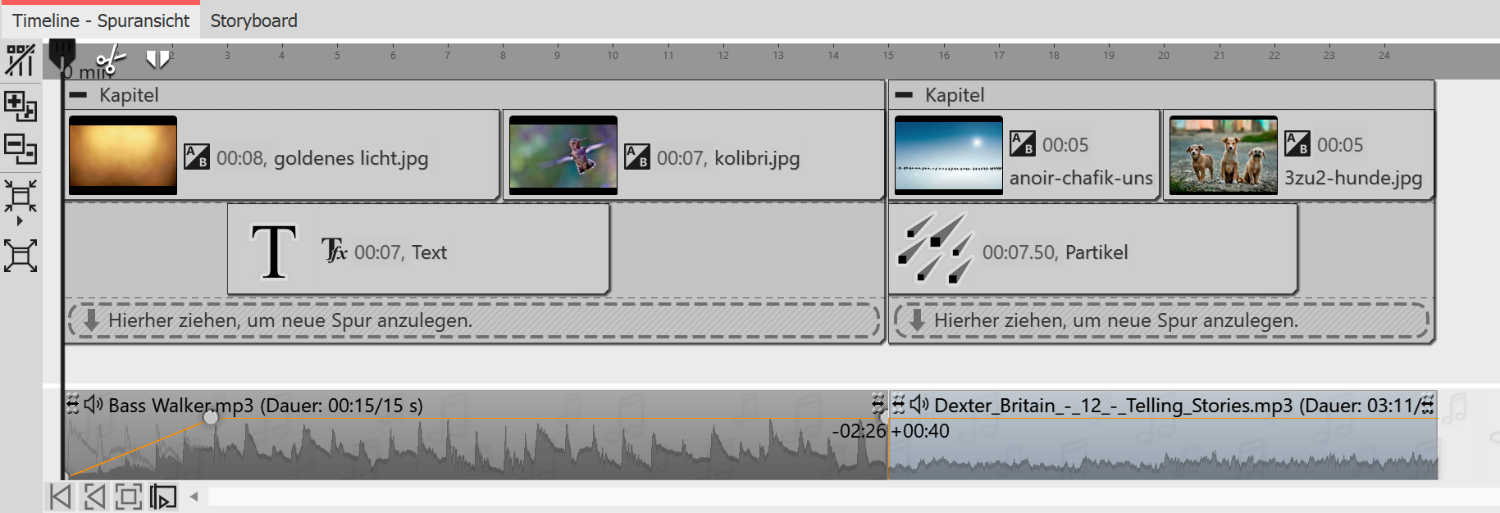This screenshot has width=1500, height=513.
Task: Click the split marker icon beside scissors
Action: (157, 59)
